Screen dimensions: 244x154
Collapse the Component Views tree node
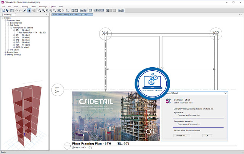[5, 20]
